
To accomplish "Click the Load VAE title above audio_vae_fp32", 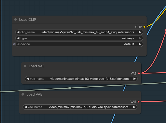I will [x=34, y=94].
